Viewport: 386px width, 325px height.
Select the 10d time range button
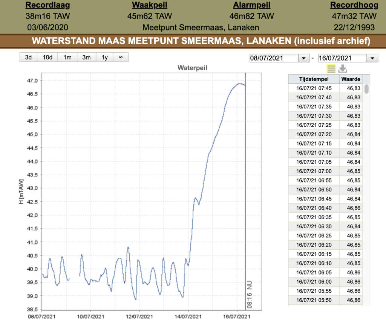click(47, 57)
